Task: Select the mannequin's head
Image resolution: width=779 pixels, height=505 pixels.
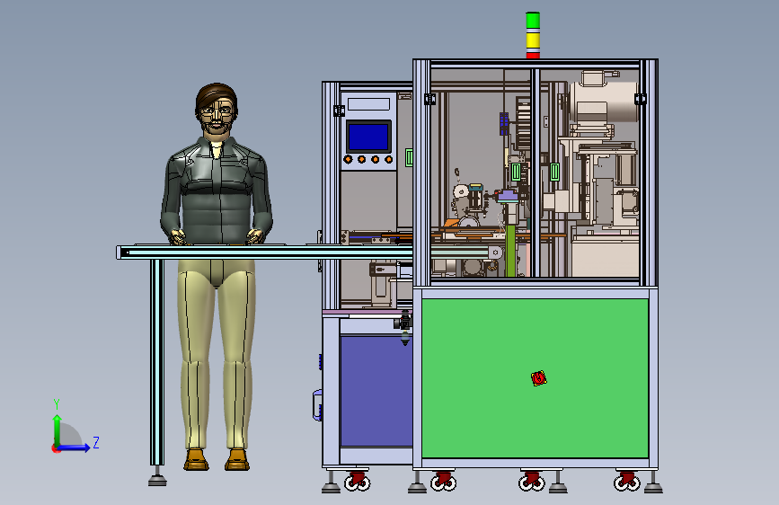Action: pos(217,110)
